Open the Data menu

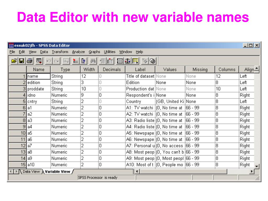44,52
